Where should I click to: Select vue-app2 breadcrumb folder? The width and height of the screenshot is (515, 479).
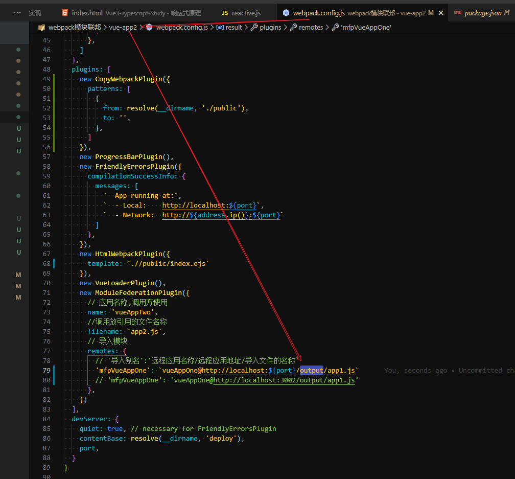coord(123,27)
